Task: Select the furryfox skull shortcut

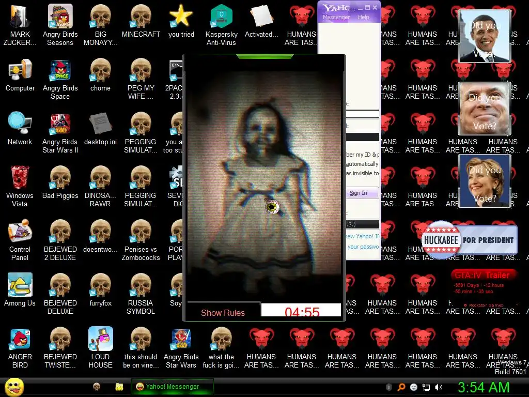Action: [x=100, y=290]
